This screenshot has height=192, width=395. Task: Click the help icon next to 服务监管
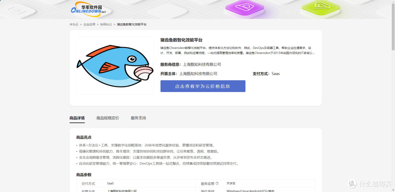[x=217, y=184]
